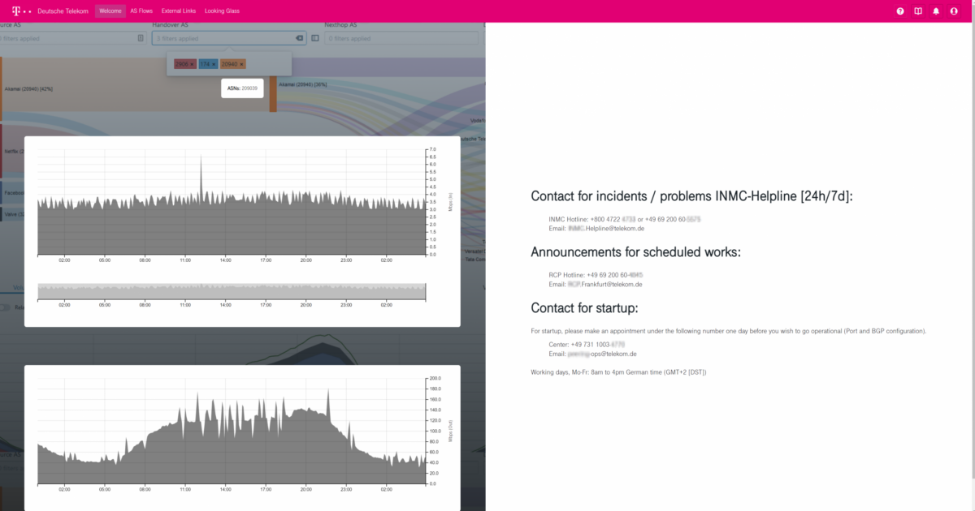Open the Source AS filter combo box

pos(65,36)
